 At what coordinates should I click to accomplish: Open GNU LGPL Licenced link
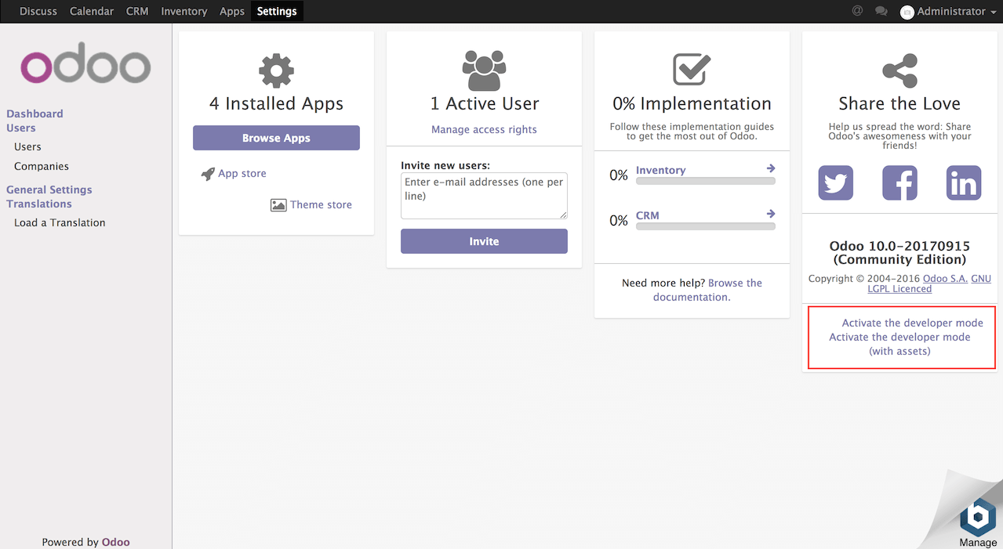[x=929, y=284]
